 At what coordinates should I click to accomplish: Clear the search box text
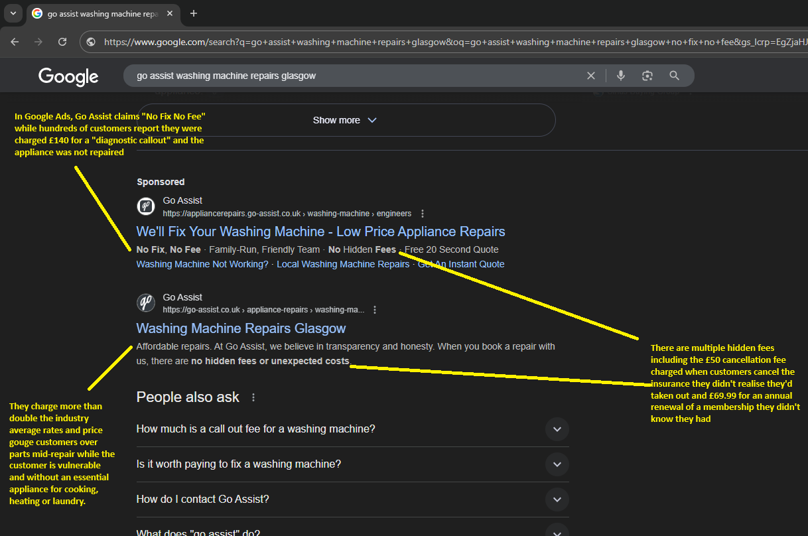coord(590,76)
